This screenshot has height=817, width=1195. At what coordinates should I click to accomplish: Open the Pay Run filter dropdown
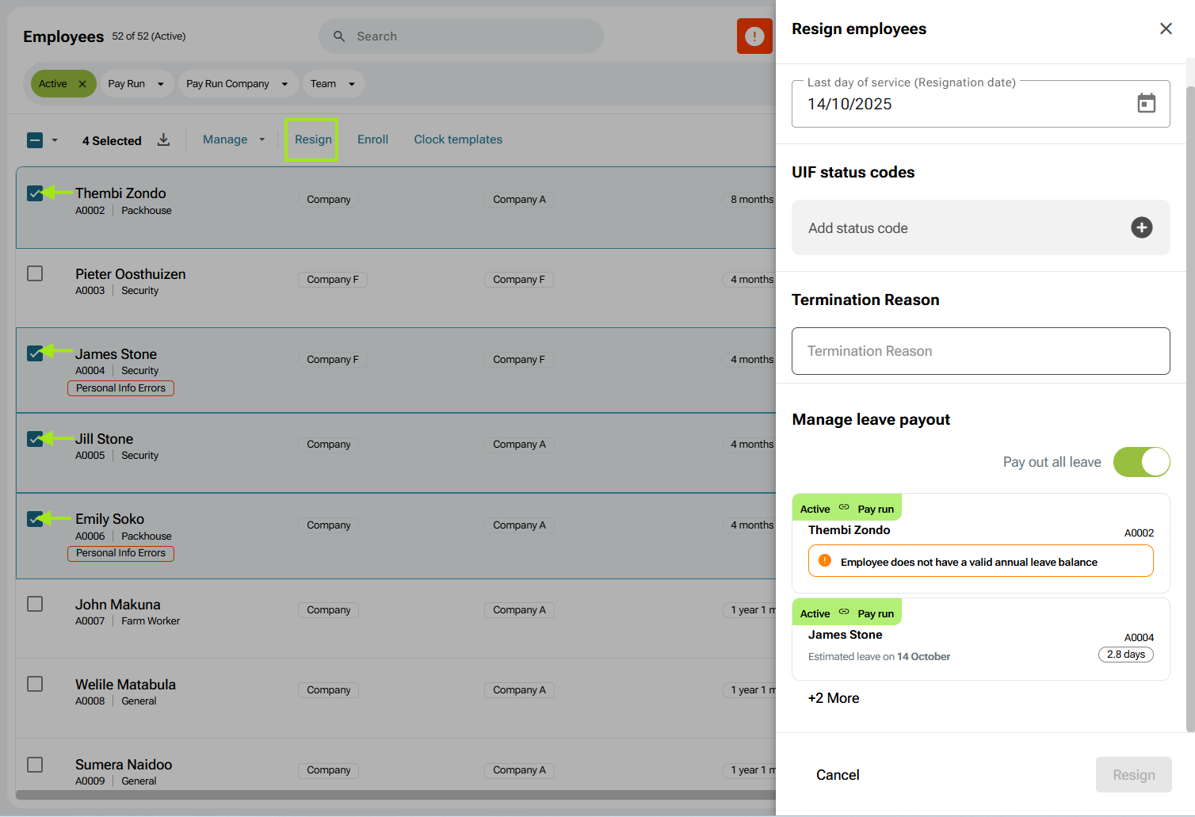[136, 84]
